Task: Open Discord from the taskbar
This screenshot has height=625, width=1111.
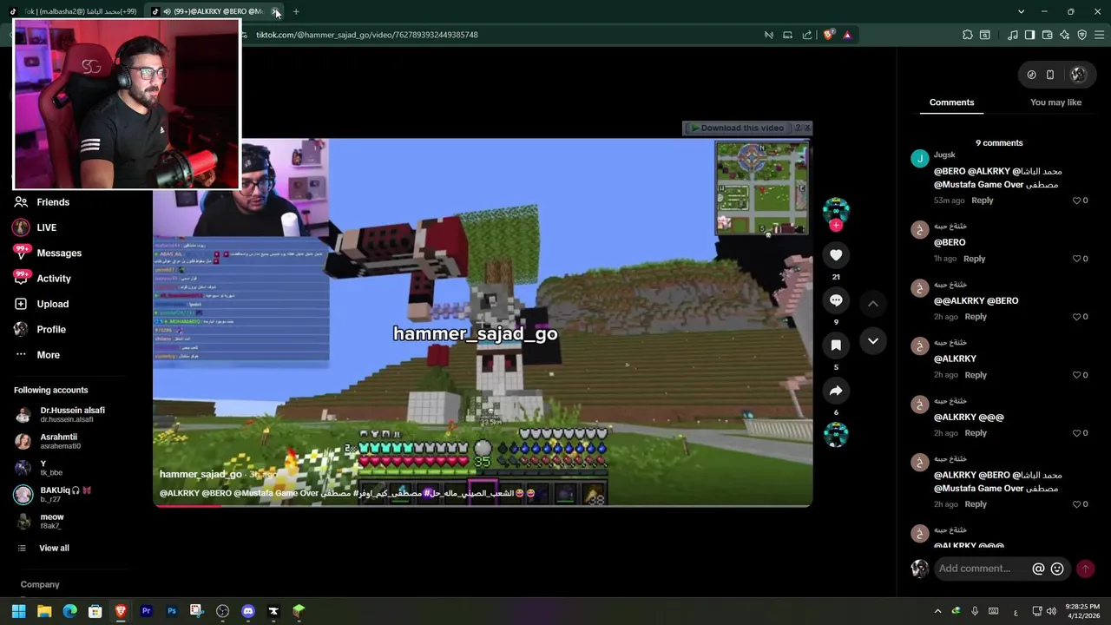Action: [x=248, y=611]
